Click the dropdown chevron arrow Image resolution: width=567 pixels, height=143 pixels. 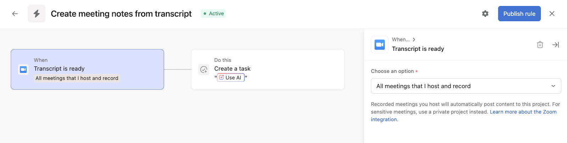[x=553, y=86]
